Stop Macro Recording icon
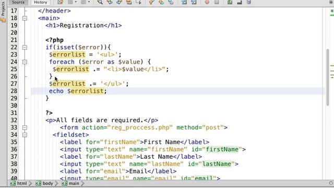334x188 pixels. pyautogui.click(x=217, y=2)
